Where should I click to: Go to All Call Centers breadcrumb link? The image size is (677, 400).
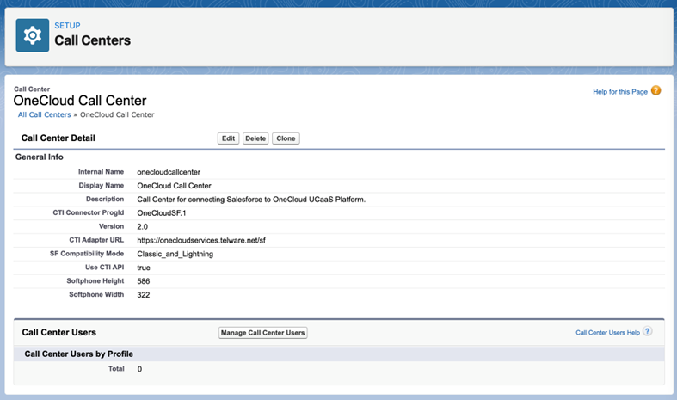pos(44,114)
